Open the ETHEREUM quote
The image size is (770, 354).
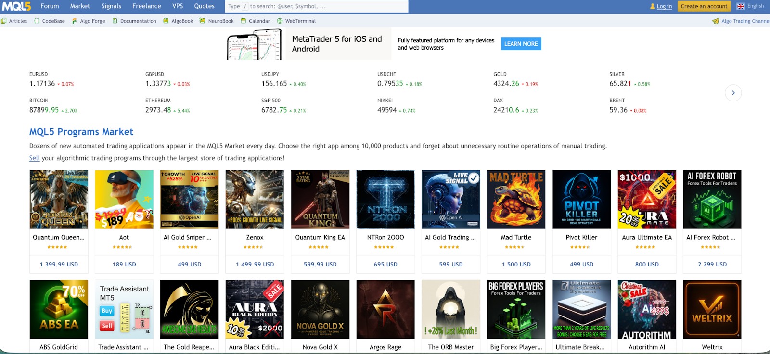(x=167, y=106)
